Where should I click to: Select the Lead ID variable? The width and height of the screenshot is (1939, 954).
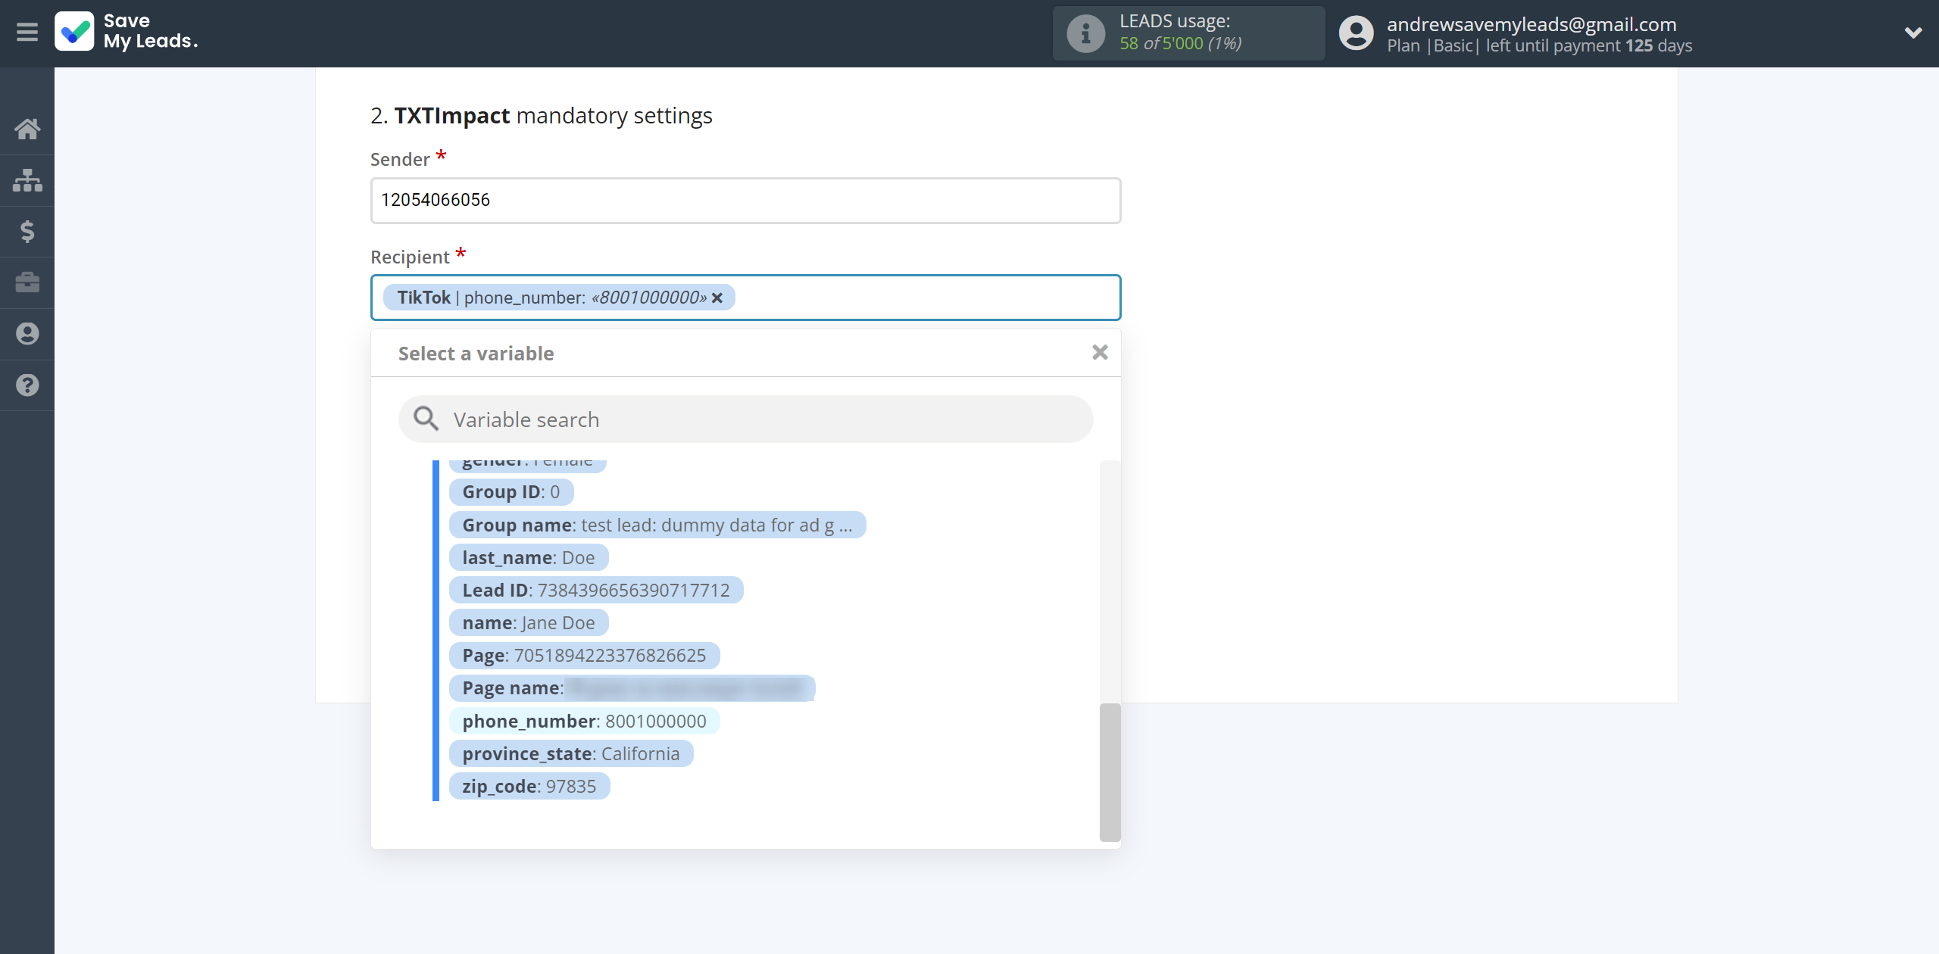(x=596, y=591)
